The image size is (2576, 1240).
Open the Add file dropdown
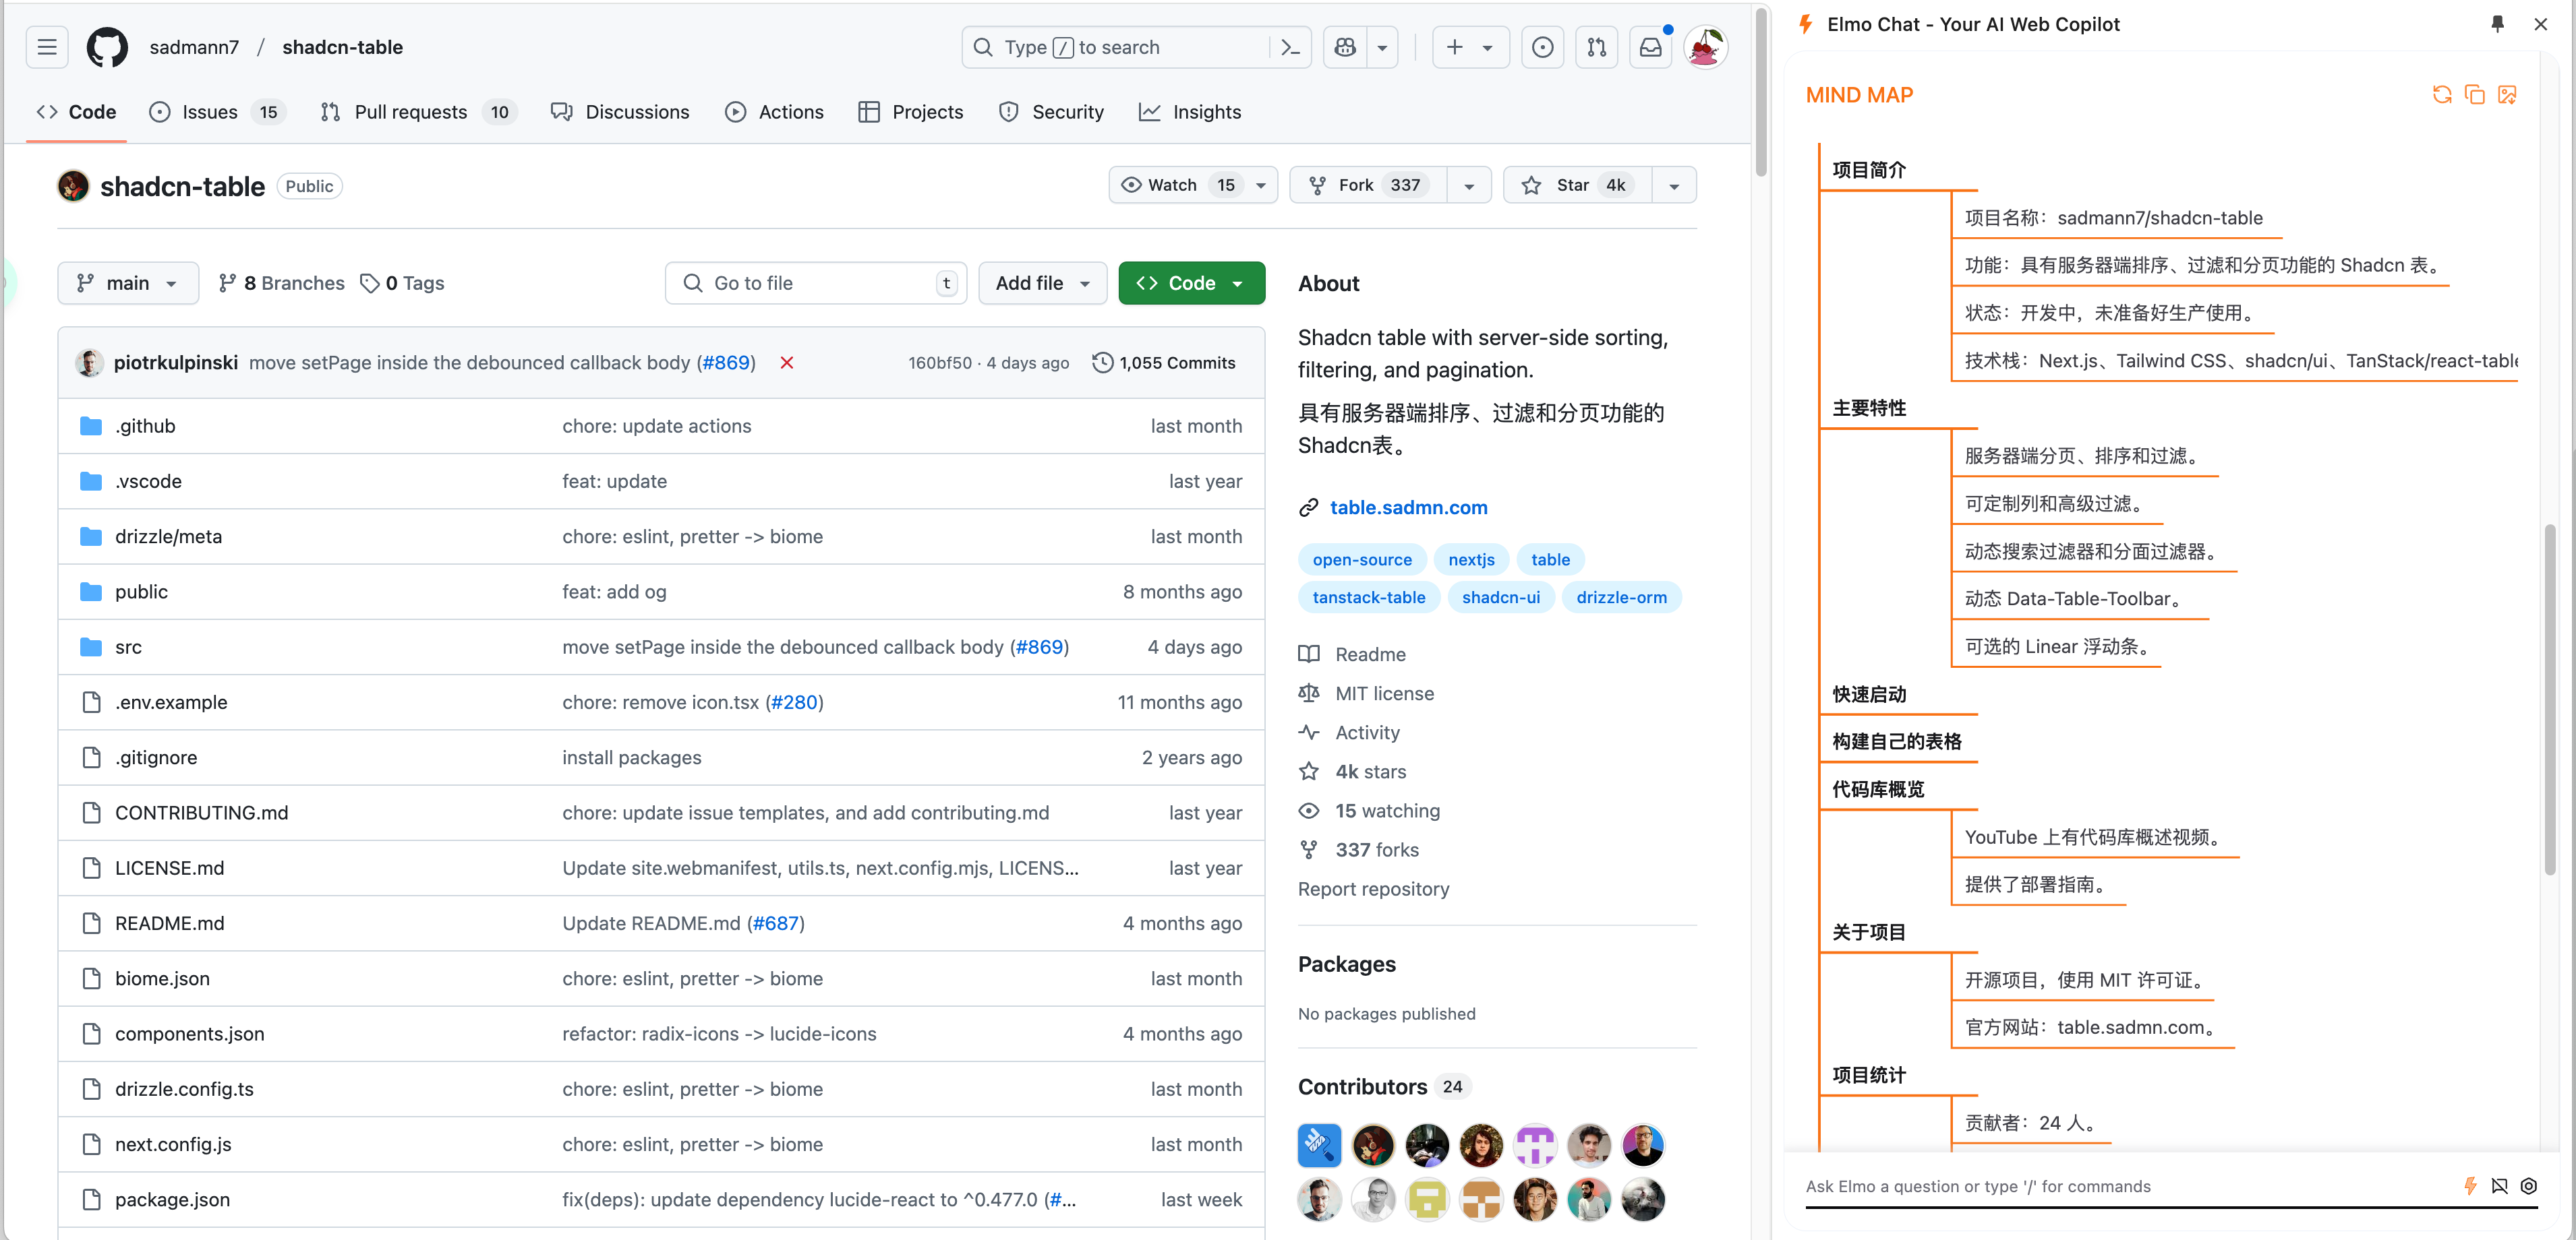1042,284
